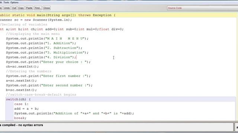
Task: Click the println "1. Addition" line
Action: 41,43
